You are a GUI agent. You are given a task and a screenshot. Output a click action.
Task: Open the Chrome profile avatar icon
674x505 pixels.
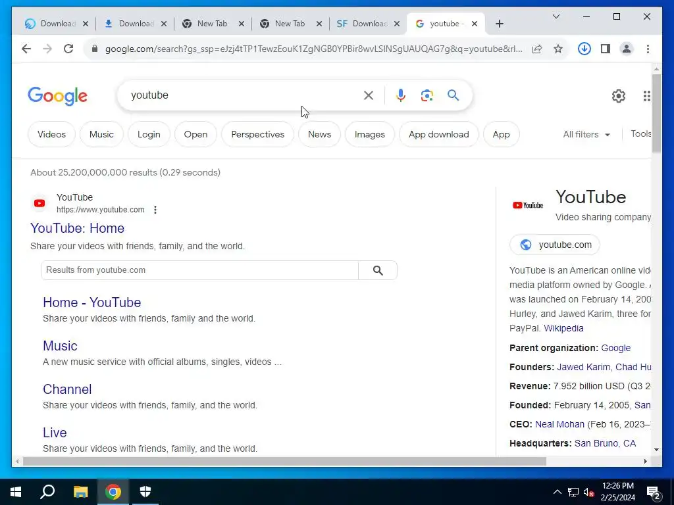pos(627,49)
